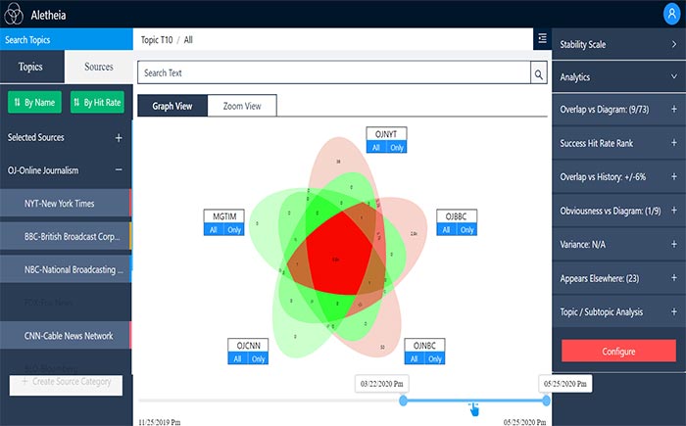686x426 pixels.
Task: Expand the Success Hit Rate Rank section
Action: 673,143
